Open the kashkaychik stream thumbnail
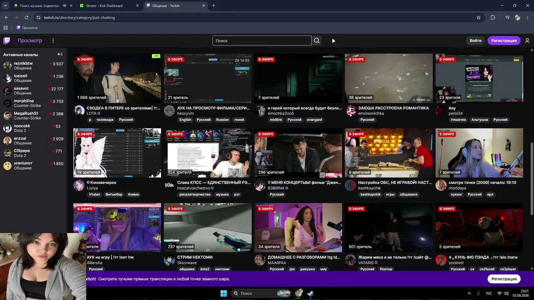The width and height of the screenshot is (534, 300). (x=389, y=153)
